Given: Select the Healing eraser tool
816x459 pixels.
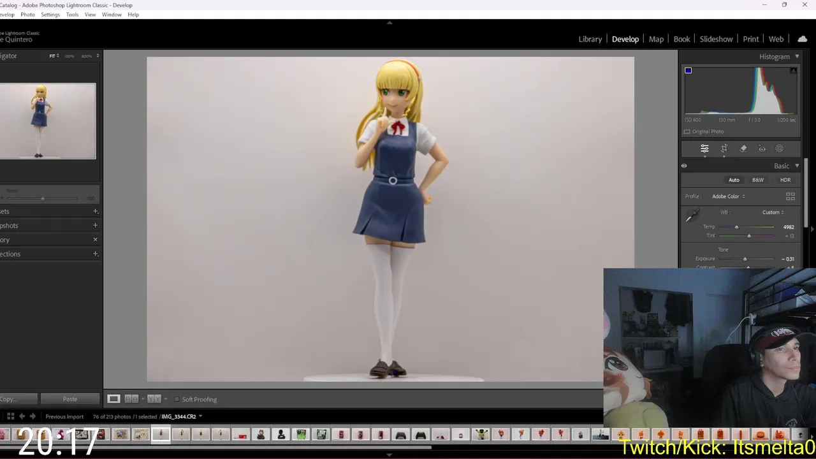Looking at the screenshot, I should click(x=743, y=149).
